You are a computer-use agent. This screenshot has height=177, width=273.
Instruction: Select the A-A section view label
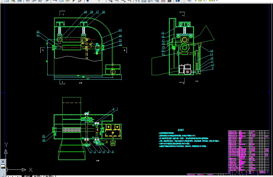[81, 83]
